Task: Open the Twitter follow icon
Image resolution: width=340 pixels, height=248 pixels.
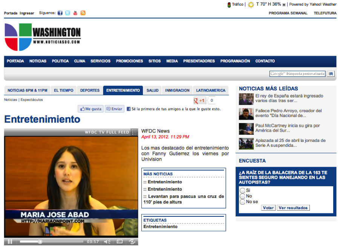Action: (67, 13)
